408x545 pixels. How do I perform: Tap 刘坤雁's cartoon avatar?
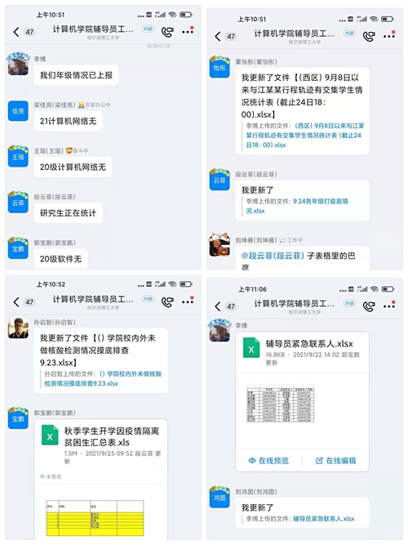click(x=220, y=244)
